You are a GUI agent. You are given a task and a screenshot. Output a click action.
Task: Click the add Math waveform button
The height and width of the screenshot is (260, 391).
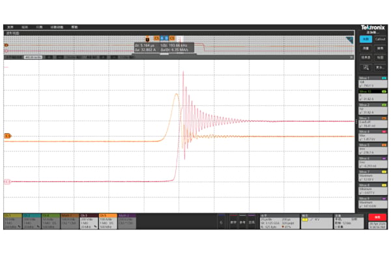(x=233, y=222)
